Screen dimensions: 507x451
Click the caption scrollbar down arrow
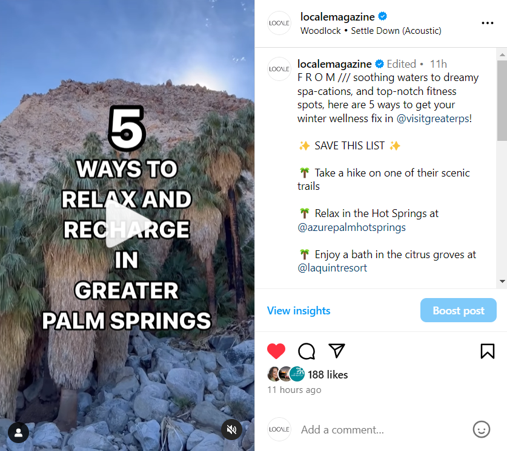[502, 281]
